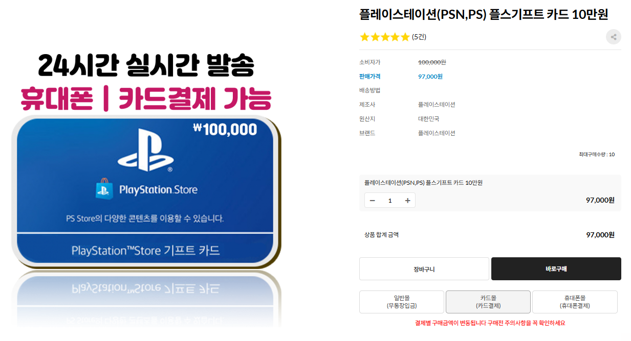The width and height of the screenshot is (631, 341).
Task: Click the PS Store shopping bag icon
Action: (x=104, y=189)
